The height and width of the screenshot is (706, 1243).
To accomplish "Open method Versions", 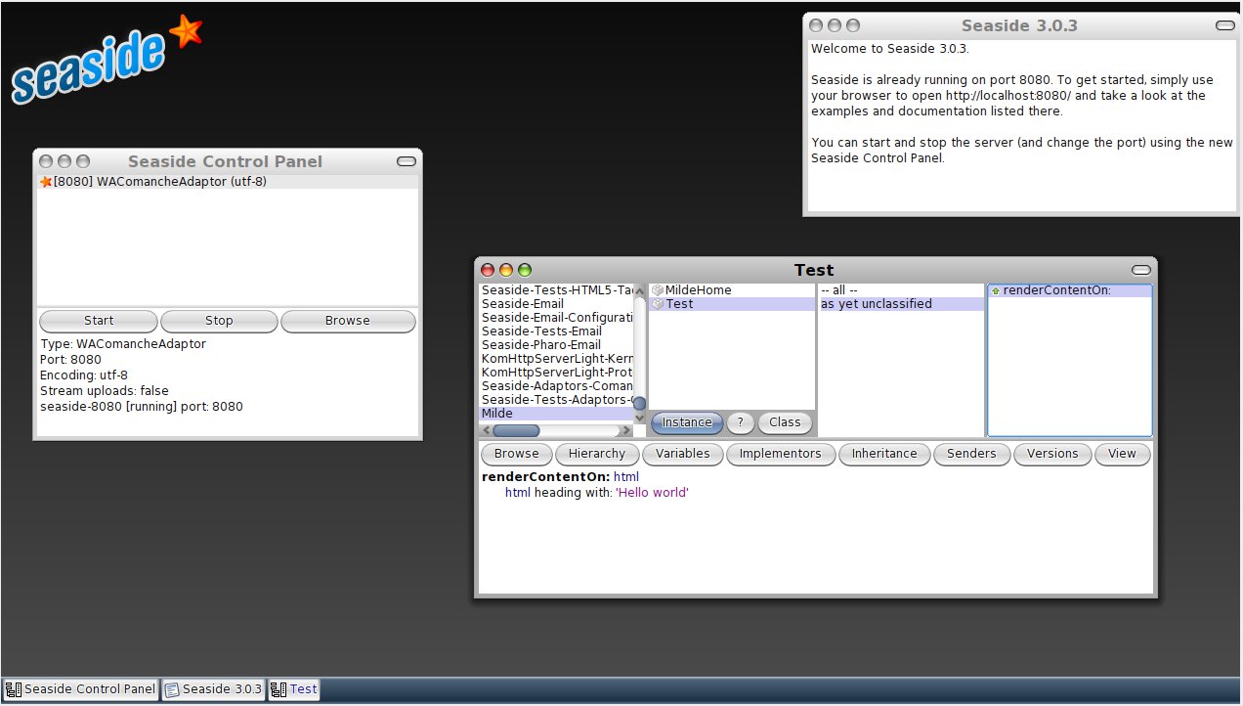I will 1052,454.
